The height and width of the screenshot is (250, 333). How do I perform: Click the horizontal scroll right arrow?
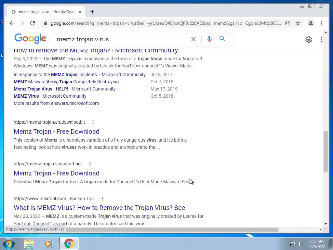320,229
